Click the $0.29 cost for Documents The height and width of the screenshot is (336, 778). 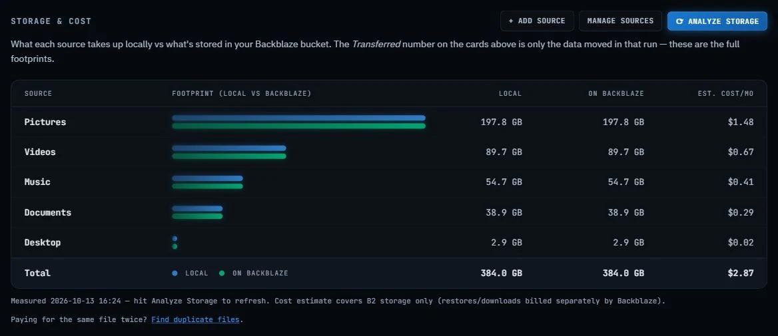(741, 212)
